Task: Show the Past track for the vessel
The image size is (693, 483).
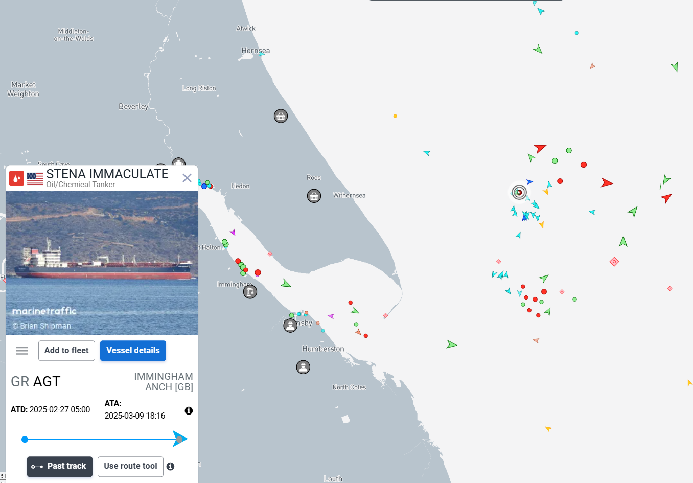Action: click(x=59, y=467)
